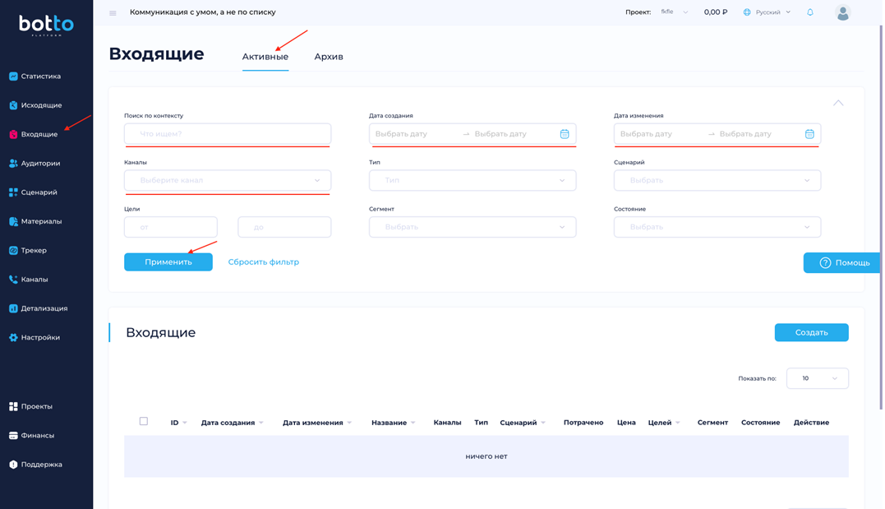Click the 0,00 ₽ balance
The width and height of the screenshot is (885, 509).
point(716,12)
